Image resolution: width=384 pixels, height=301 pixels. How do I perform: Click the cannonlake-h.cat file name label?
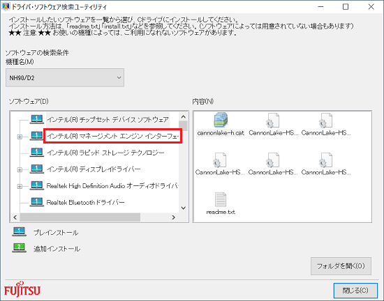(x=221, y=133)
